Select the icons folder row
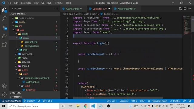Screen dimensions: 194x109 point(34,38)
